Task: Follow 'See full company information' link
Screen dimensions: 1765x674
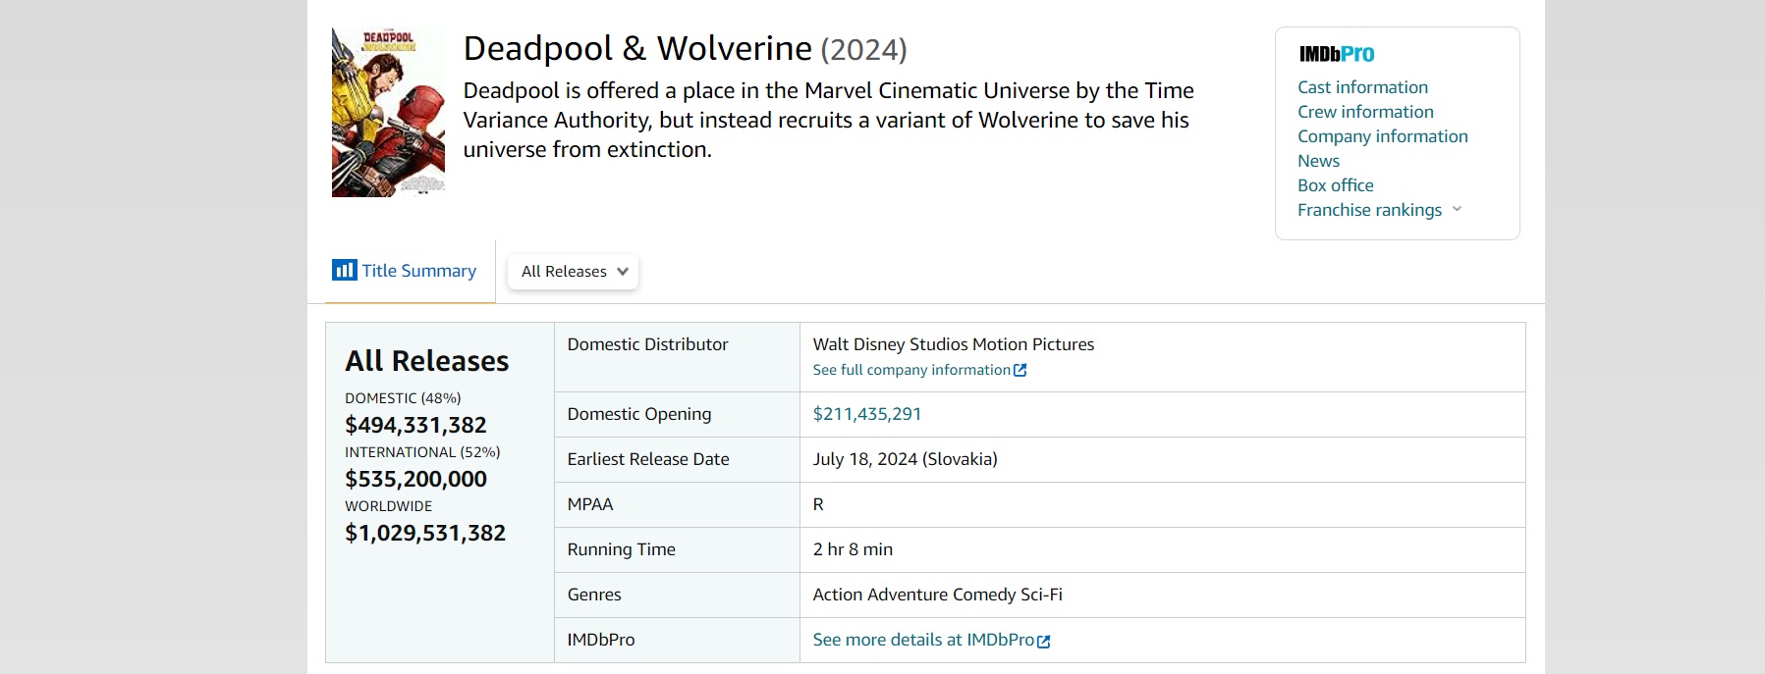Action: coord(910,370)
